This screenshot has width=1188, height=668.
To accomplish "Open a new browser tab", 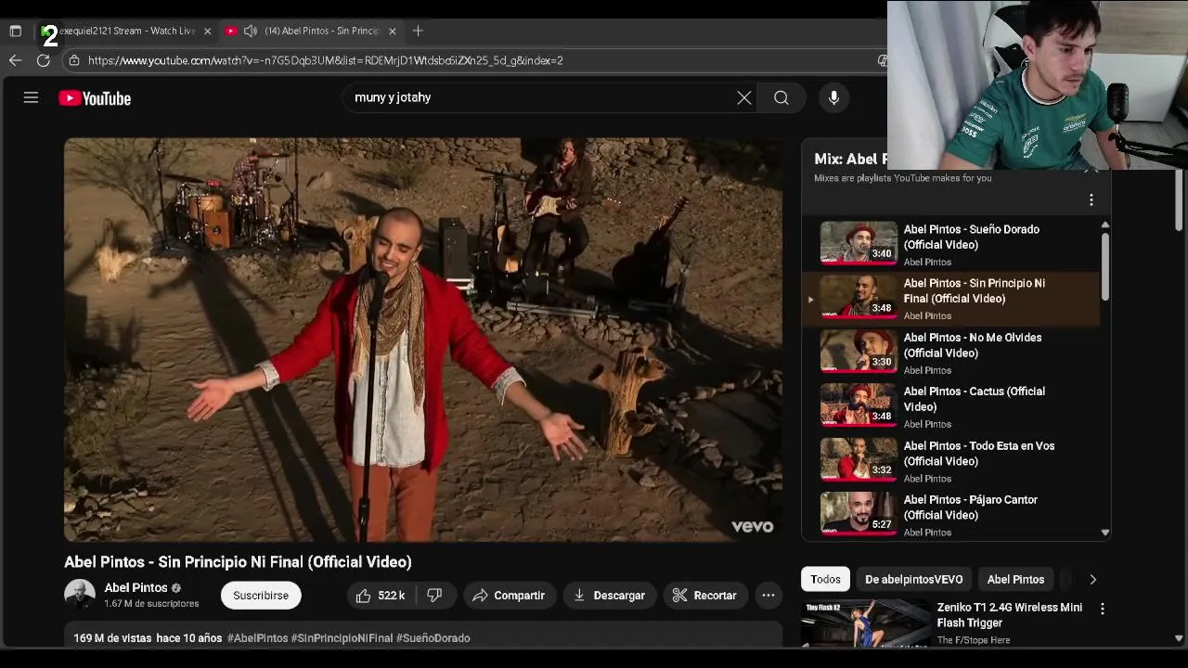I will tap(418, 31).
